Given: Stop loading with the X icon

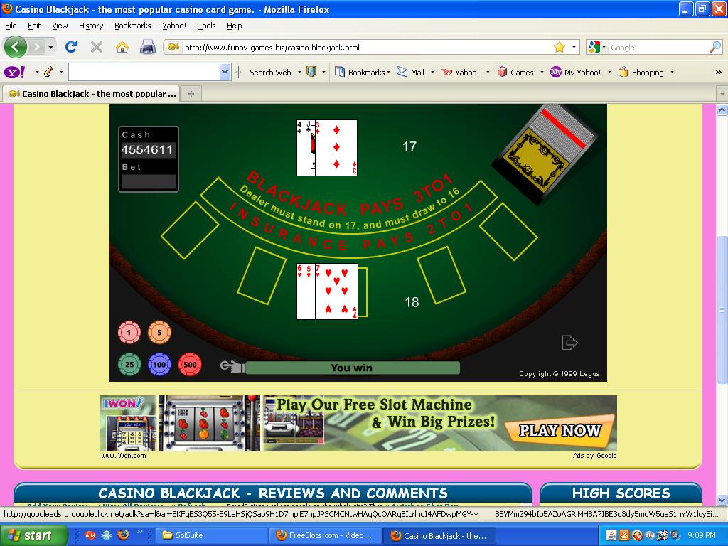Looking at the screenshot, I should tap(97, 47).
